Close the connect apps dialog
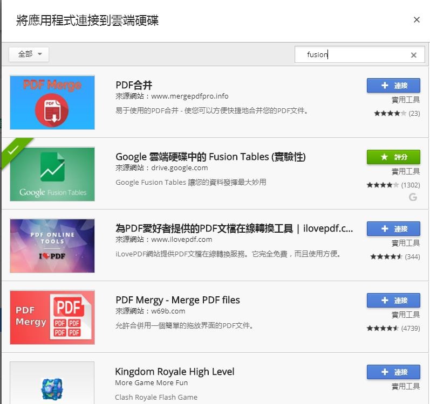The height and width of the screenshot is (404, 430). click(417, 20)
